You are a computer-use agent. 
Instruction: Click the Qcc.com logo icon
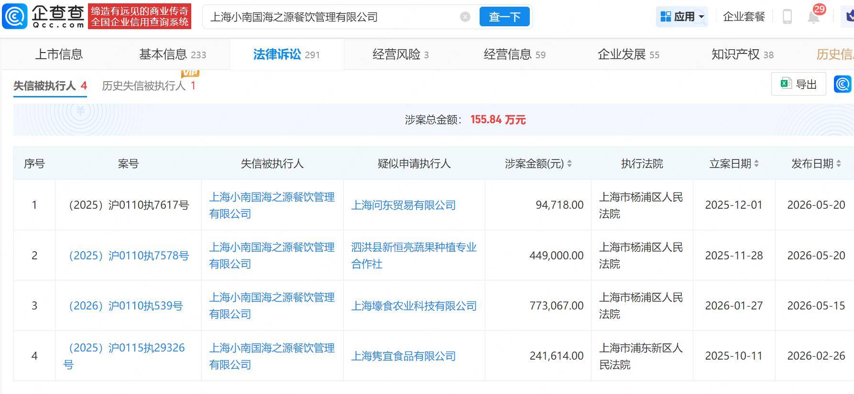tap(15, 17)
